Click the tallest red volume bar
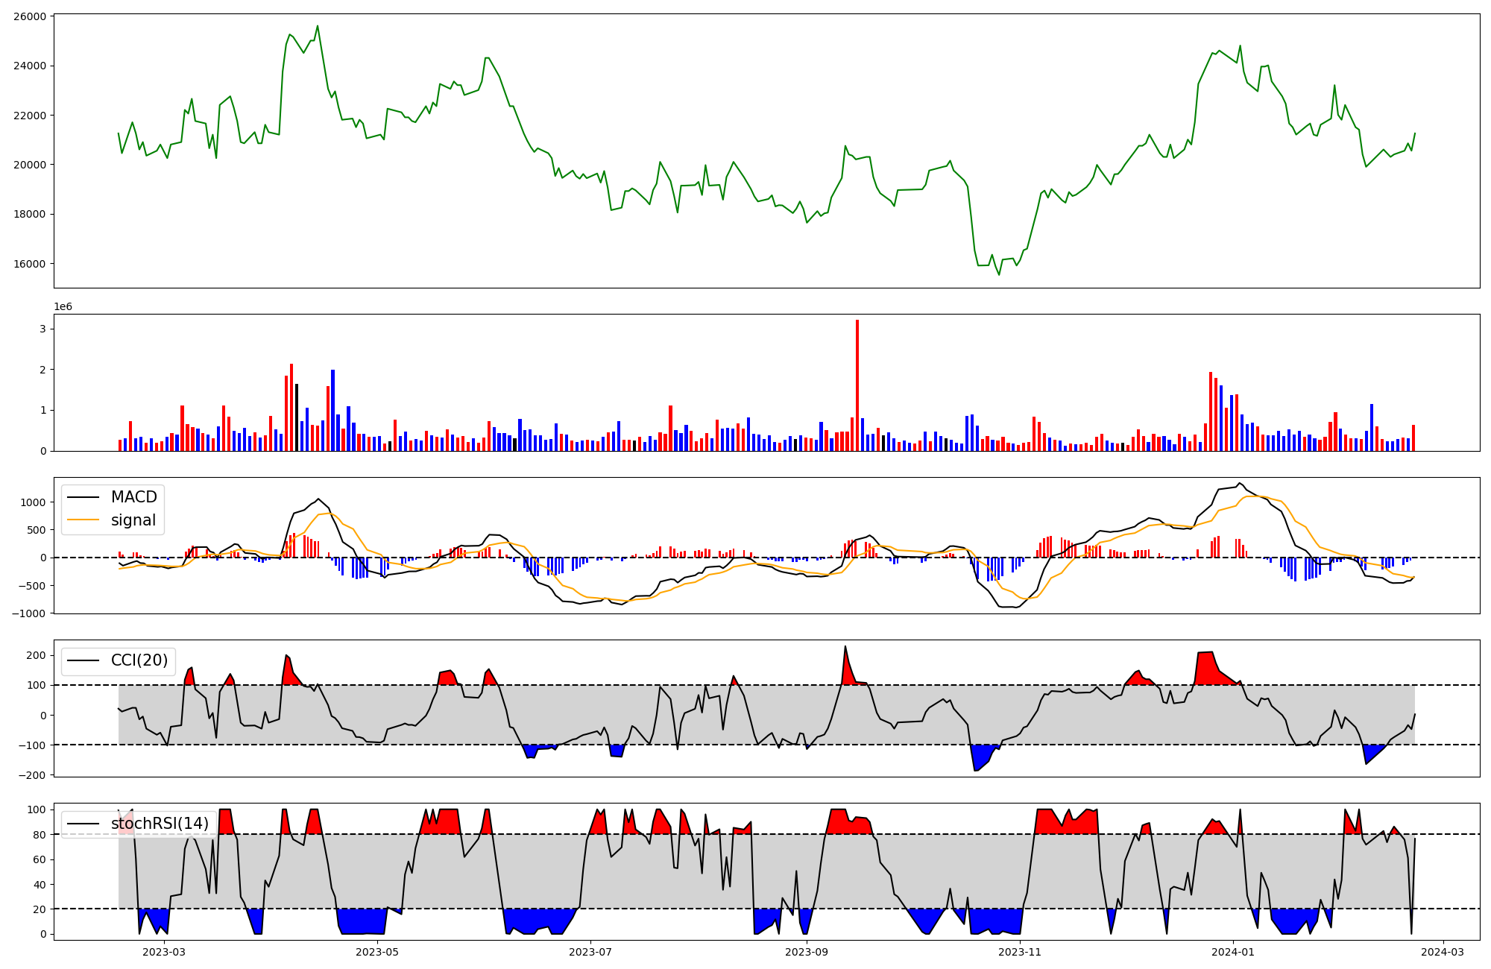1491x969 pixels. point(857,385)
